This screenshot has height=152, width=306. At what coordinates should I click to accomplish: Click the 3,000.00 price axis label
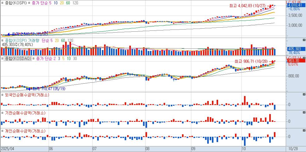(x=295, y=26)
